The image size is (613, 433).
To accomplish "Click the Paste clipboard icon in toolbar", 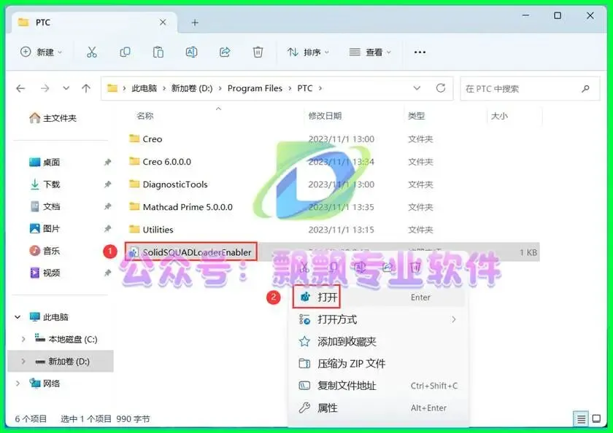I will [x=158, y=52].
